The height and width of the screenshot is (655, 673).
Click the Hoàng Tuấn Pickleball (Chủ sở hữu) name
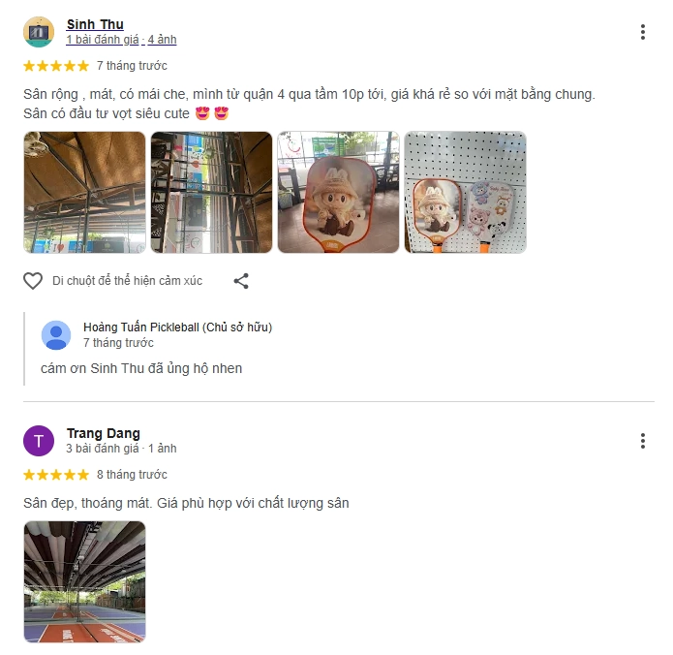[x=178, y=327]
